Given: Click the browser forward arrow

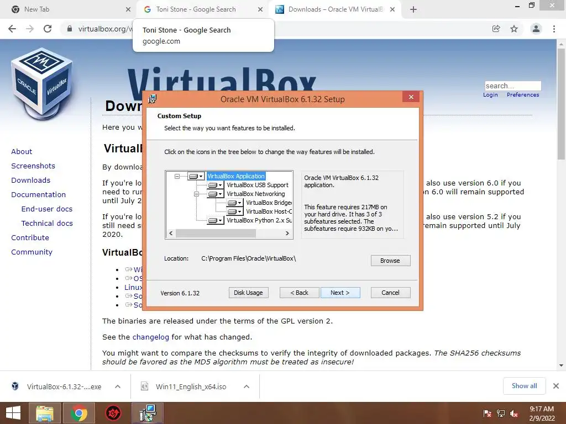Looking at the screenshot, I should pos(30,29).
